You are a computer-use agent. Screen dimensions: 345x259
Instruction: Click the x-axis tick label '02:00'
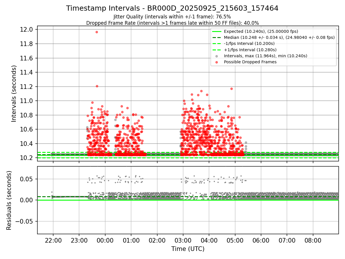pyautogui.click(x=157, y=240)
